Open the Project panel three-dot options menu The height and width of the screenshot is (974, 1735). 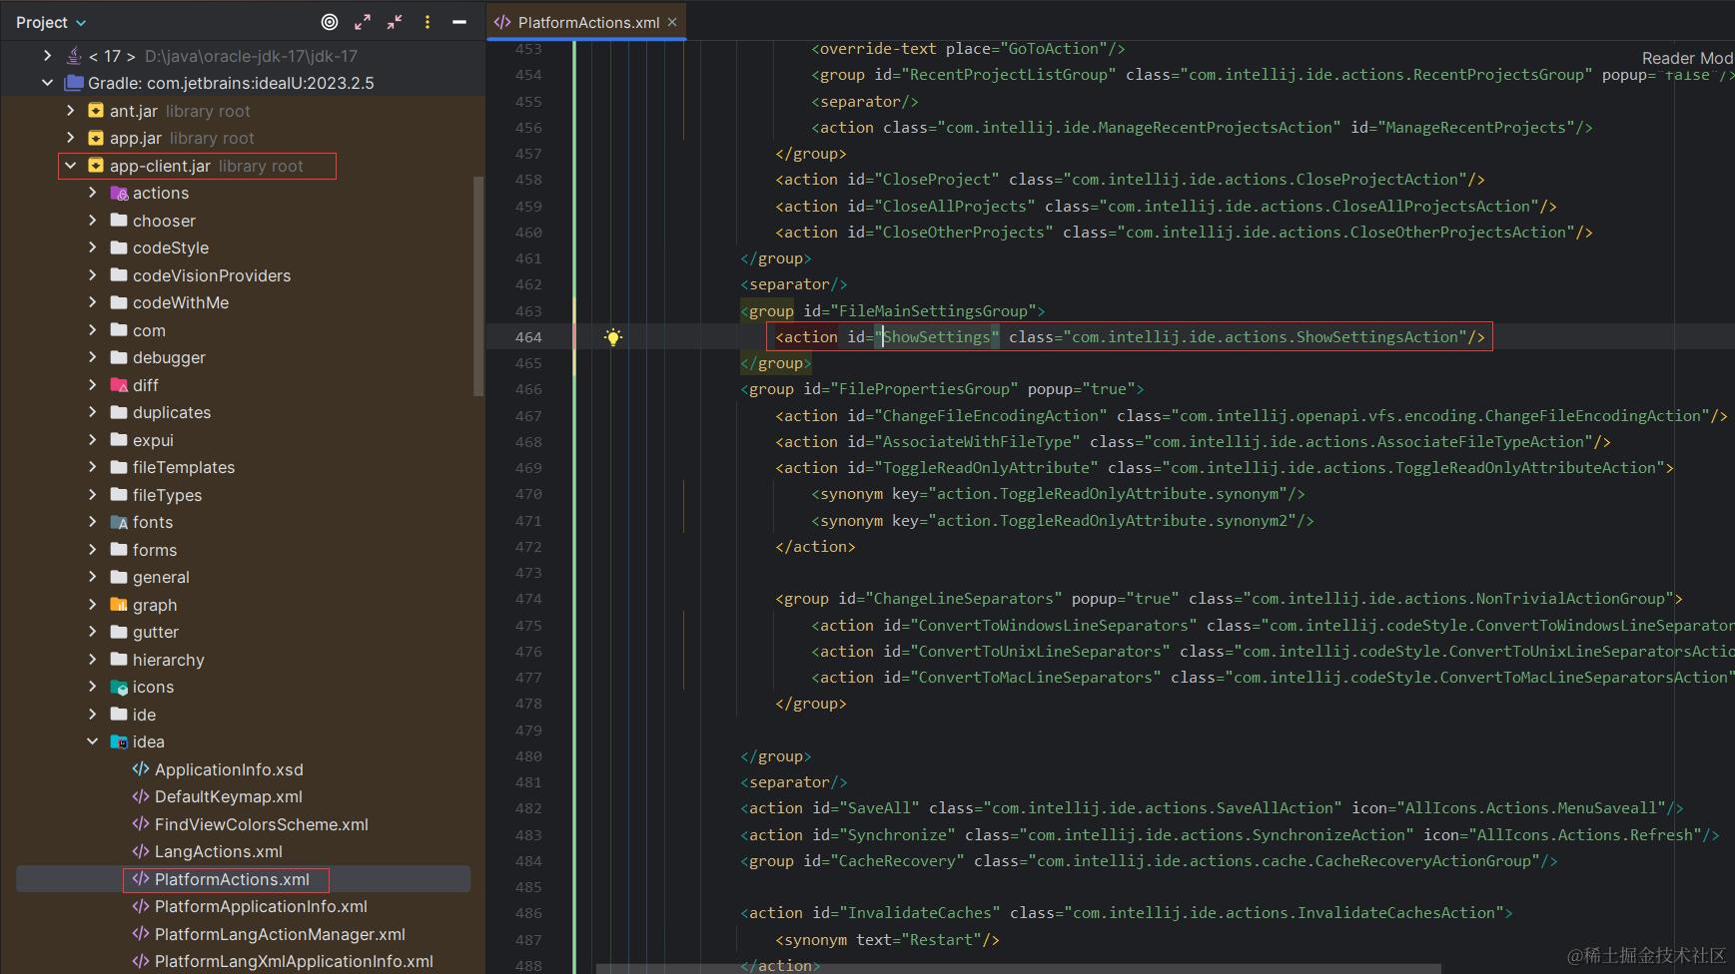(428, 22)
